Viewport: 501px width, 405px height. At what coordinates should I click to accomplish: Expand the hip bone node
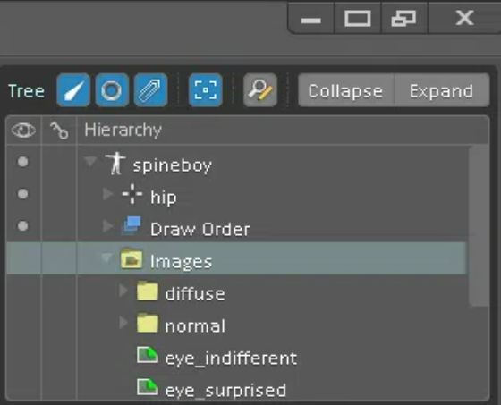click(108, 194)
